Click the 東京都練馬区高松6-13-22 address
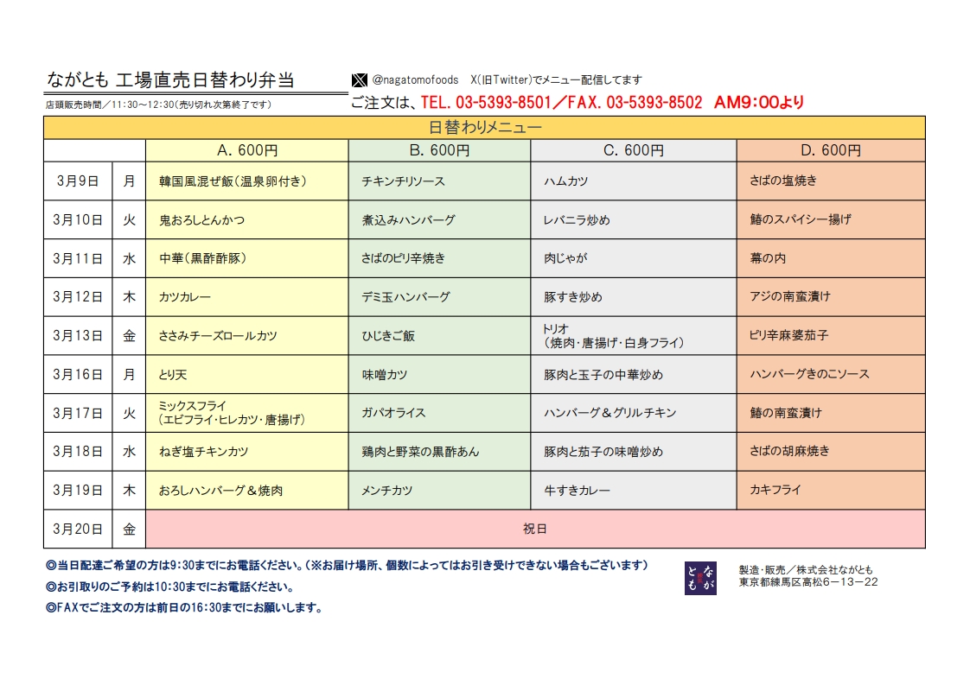 pos(808,581)
